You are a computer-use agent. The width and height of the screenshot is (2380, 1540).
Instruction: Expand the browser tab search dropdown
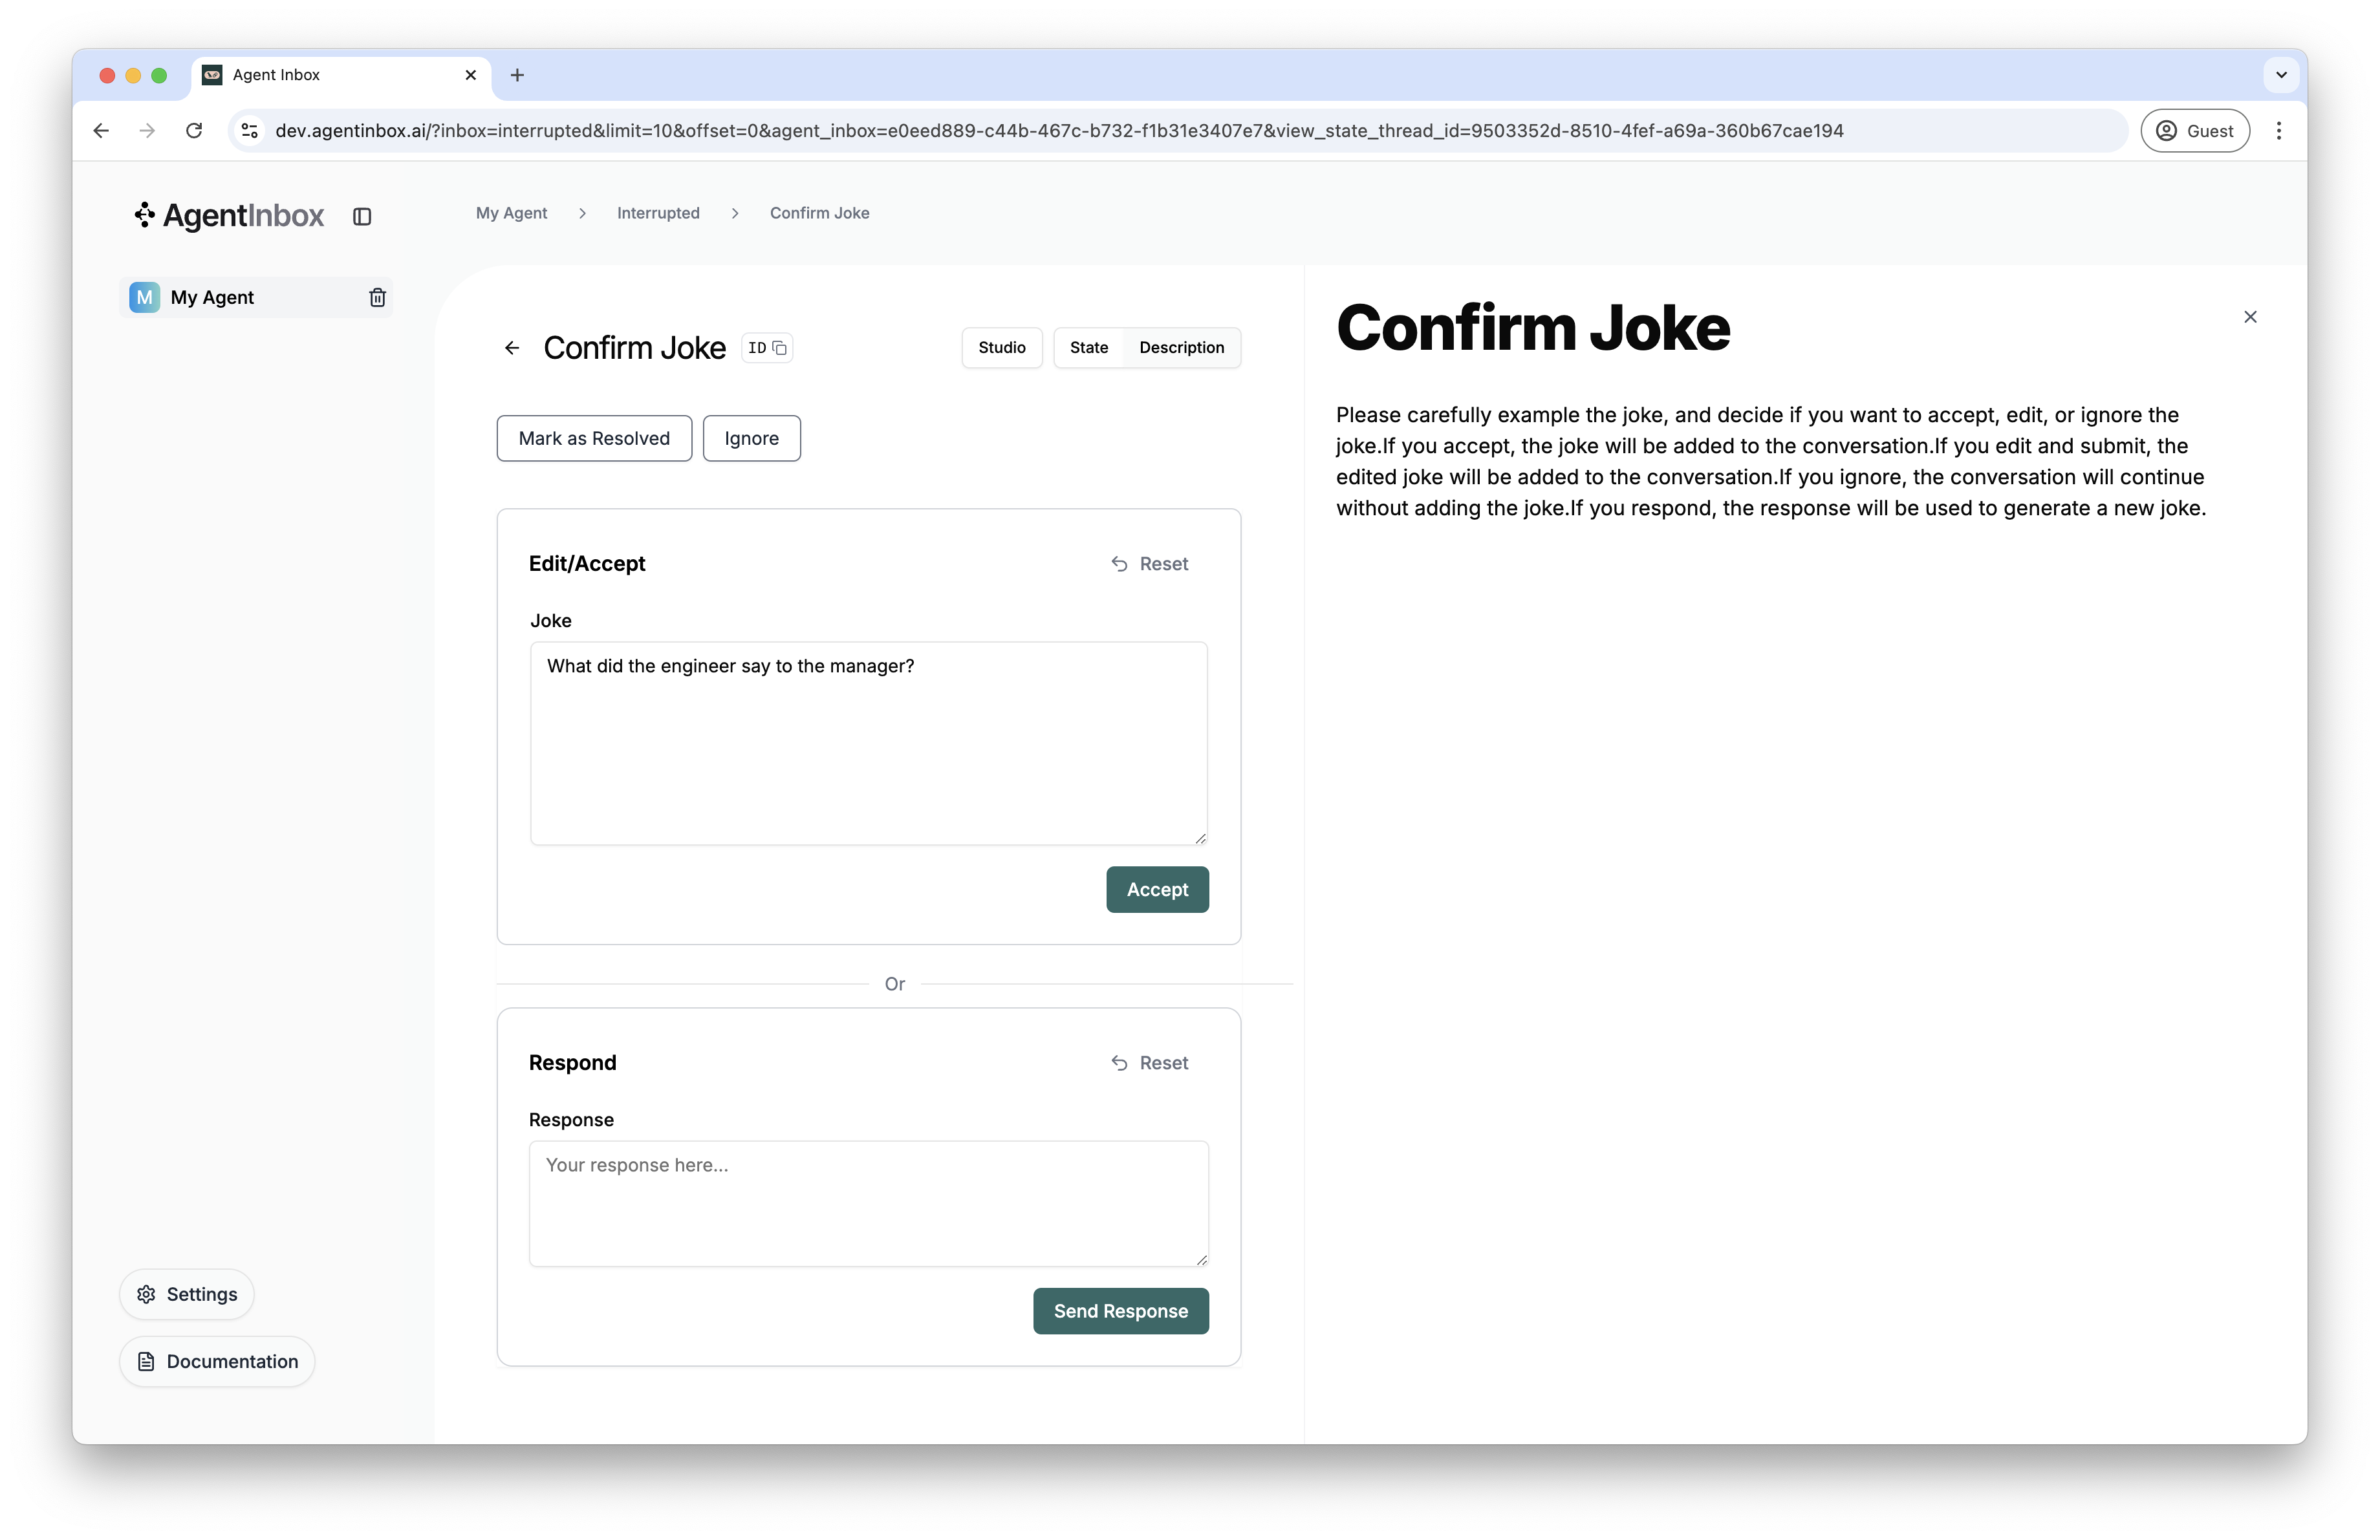2281,75
